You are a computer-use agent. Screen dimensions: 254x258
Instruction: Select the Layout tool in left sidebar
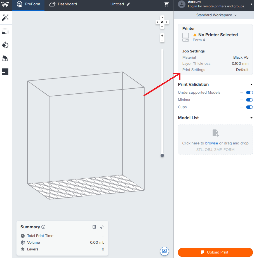point(5,72)
